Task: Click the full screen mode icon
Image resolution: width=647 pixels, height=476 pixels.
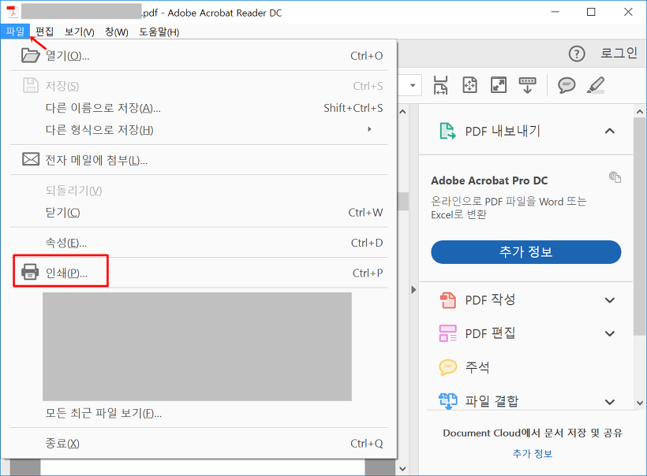Action: (499, 85)
